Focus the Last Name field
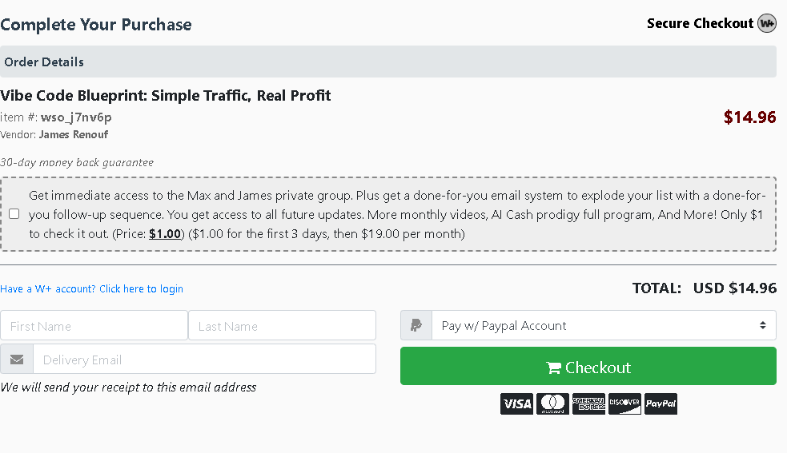Viewport: 787px width, 453px height. (x=282, y=326)
